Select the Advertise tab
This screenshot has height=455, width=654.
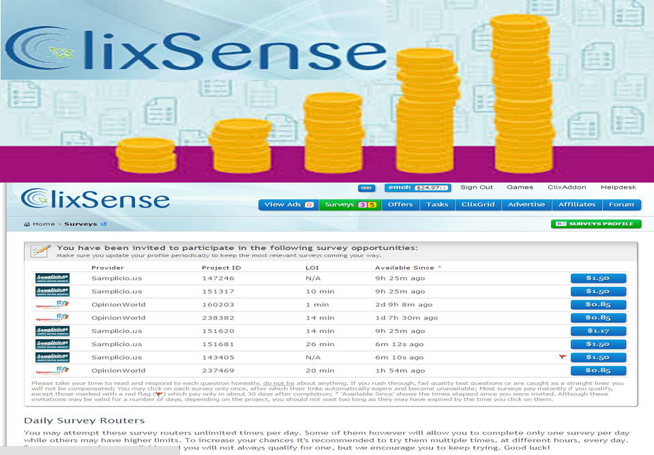(526, 204)
